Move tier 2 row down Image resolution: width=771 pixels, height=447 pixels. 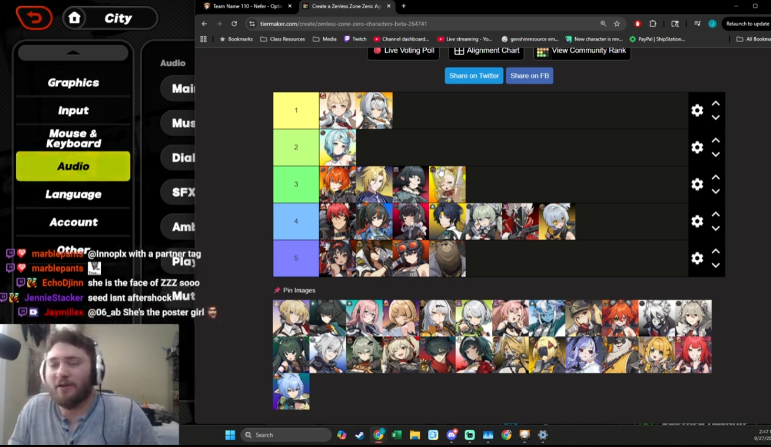coord(716,155)
